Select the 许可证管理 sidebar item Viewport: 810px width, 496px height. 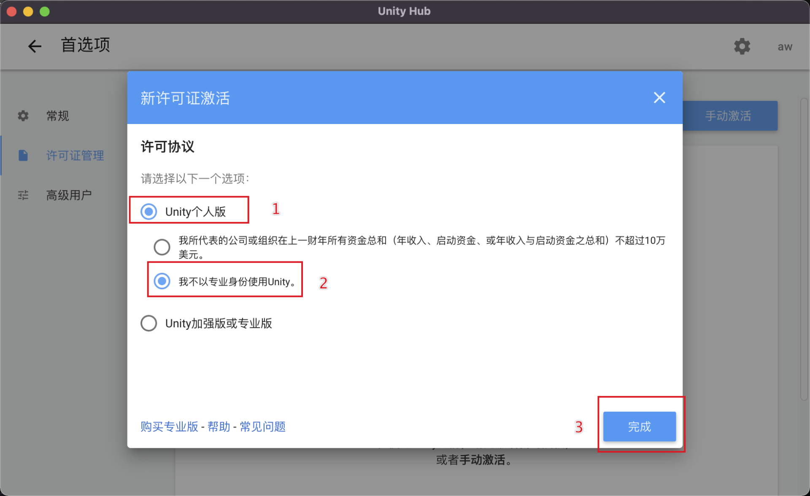75,155
